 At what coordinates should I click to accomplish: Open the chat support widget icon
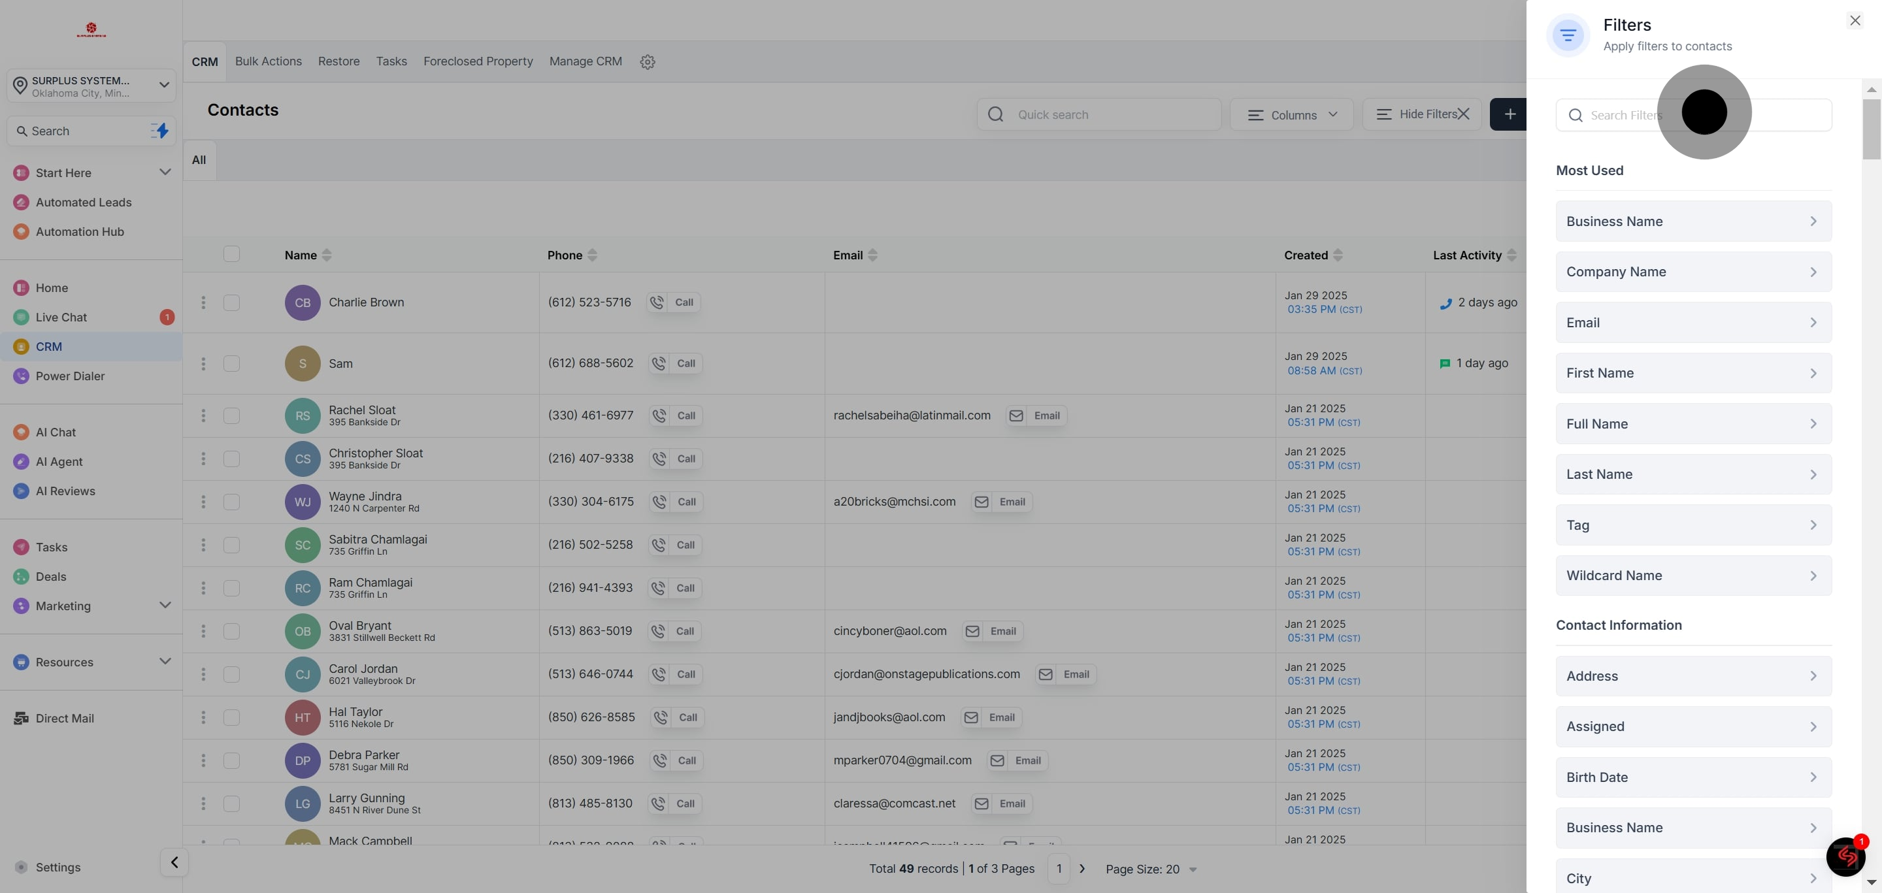tap(1845, 856)
